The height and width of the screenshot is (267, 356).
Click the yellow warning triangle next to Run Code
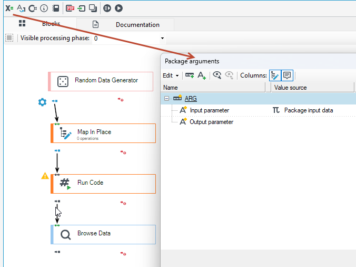tap(45, 176)
